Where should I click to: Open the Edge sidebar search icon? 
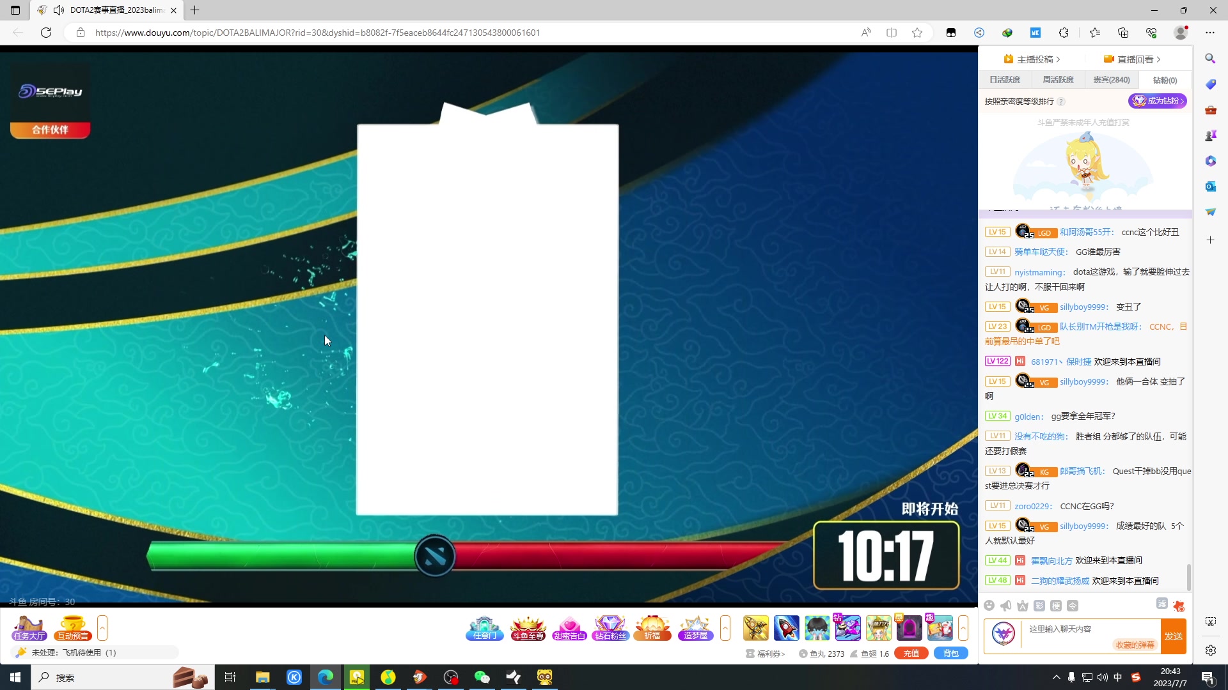[1210, 59]
